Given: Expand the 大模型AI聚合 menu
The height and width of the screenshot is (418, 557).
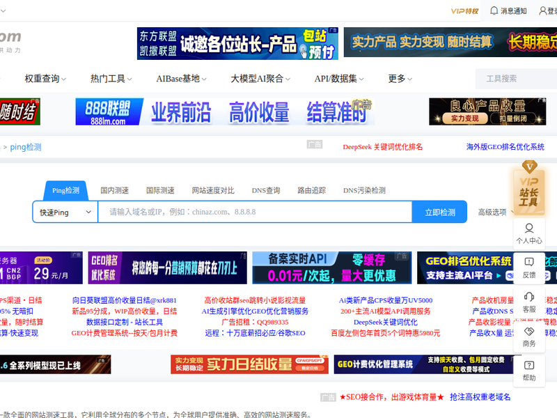Looking at the screenshot, I should coord(260,79).
